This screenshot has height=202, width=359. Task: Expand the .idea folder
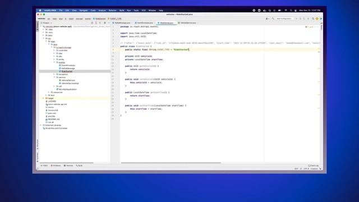coord(44,30)
